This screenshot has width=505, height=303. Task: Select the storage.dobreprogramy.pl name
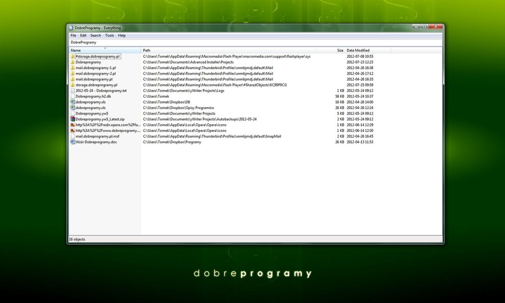(x=96, y=85)
